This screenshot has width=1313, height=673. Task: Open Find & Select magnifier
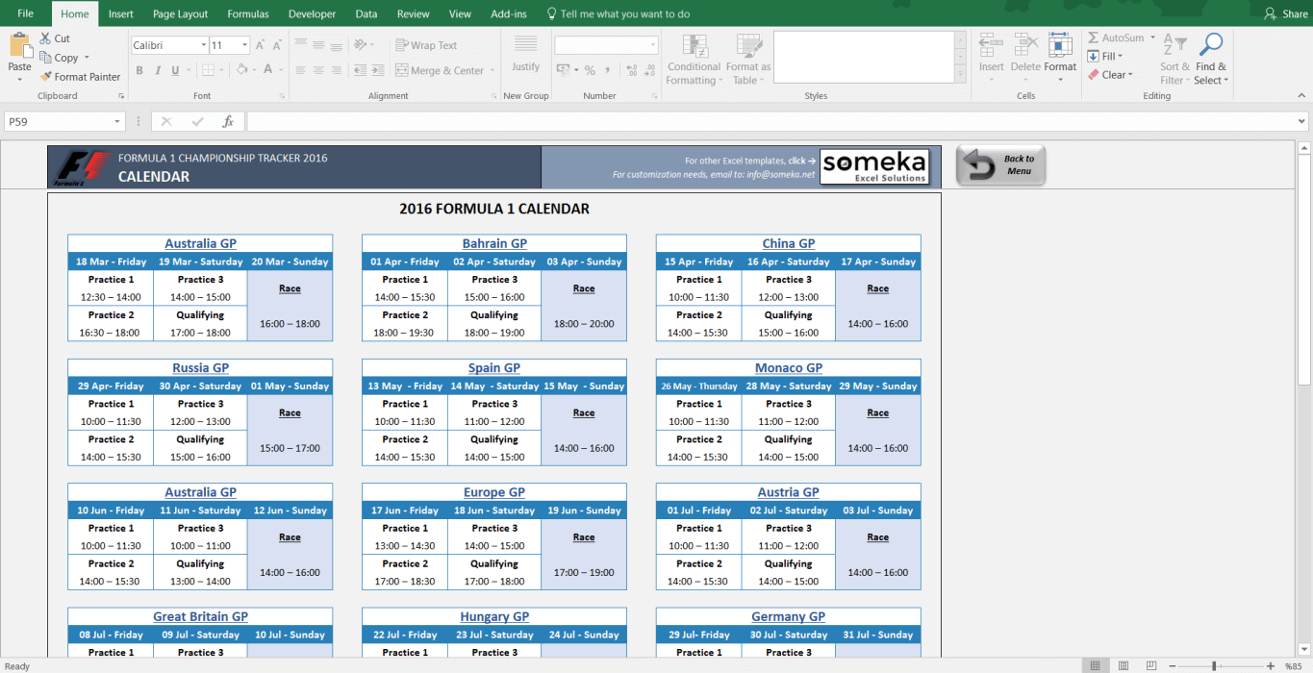[x=1210, y=45]
